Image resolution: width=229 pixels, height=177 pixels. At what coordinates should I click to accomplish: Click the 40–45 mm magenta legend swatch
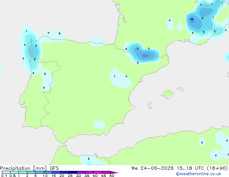click(x=98, y=172)
